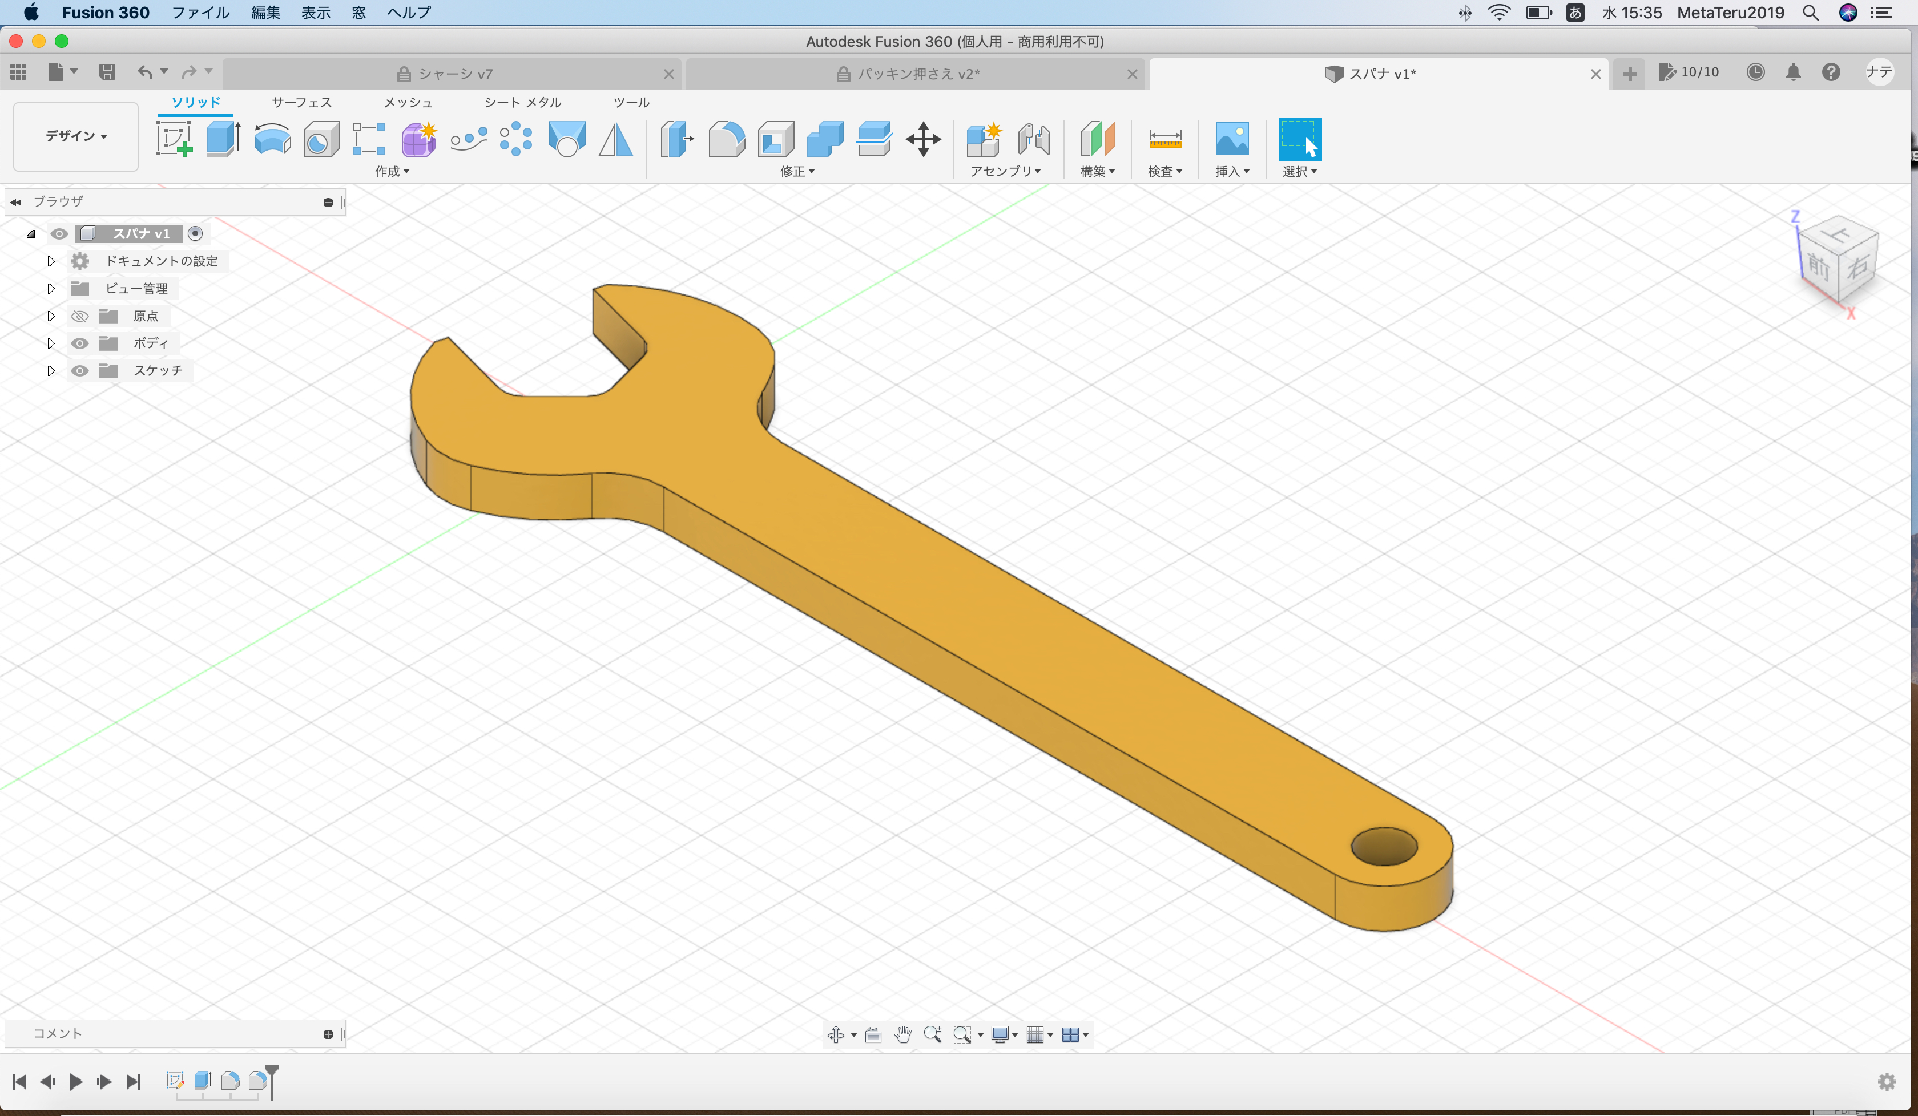Screen dimensions: 1918x1116
Task: Hide the ボディ folder visibility
Action: pos(80,343)
